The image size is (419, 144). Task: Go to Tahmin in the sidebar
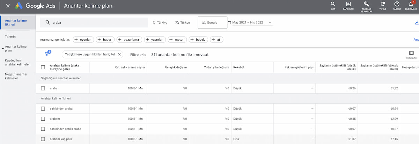point(10,37)
